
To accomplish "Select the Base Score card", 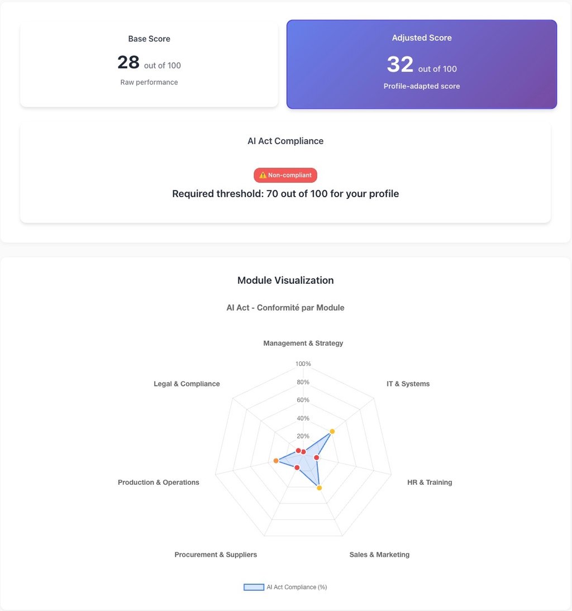I will pyautogui.click(x=149, y=64).
